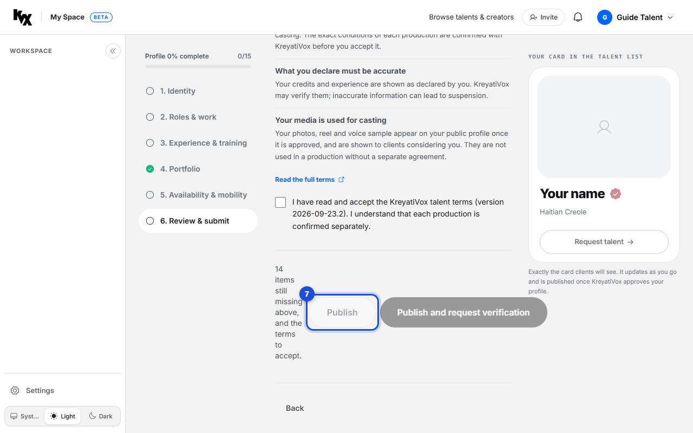Switch to System theme
Viewport: 693px width, 433px height.
coord(25,416)
